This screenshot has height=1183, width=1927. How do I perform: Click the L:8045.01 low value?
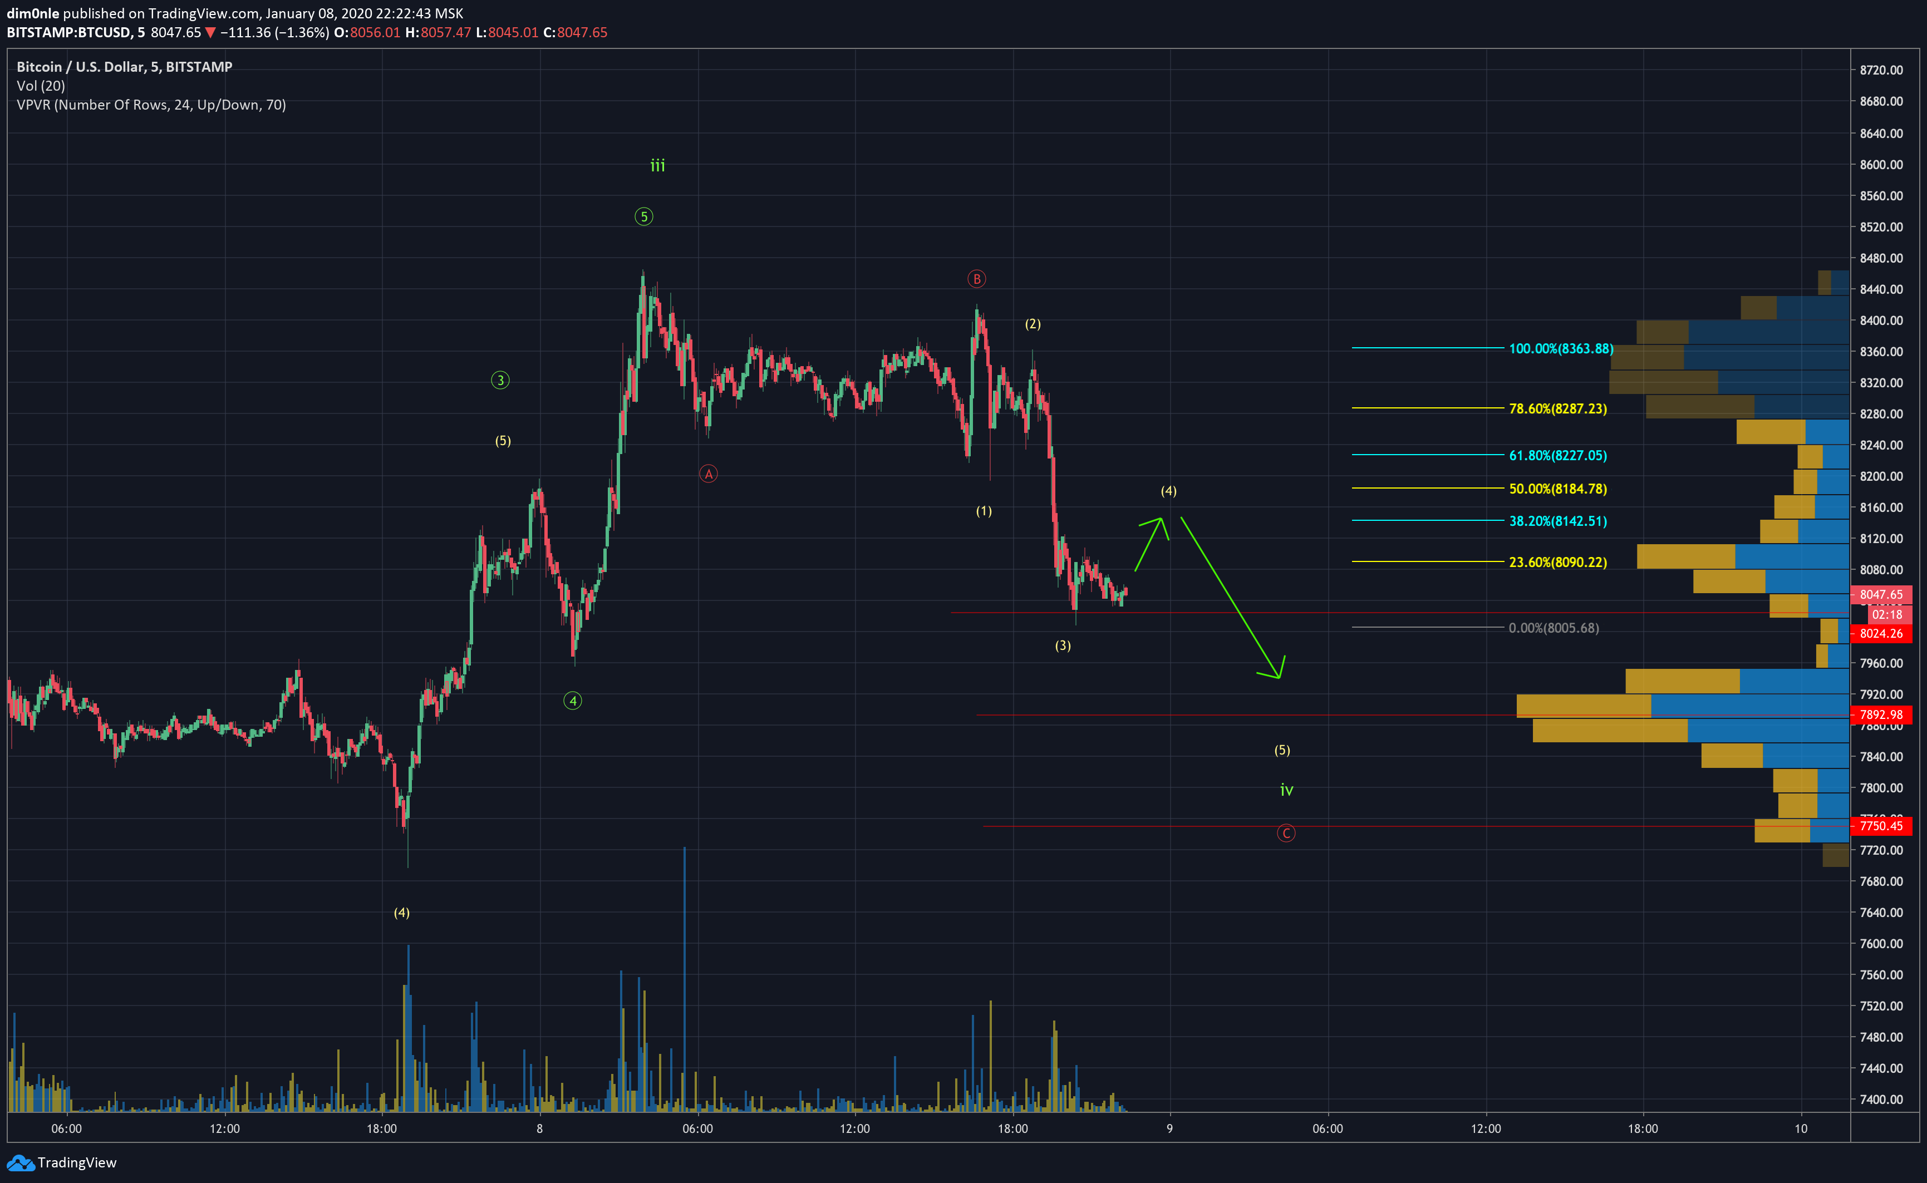pos(507,32)
